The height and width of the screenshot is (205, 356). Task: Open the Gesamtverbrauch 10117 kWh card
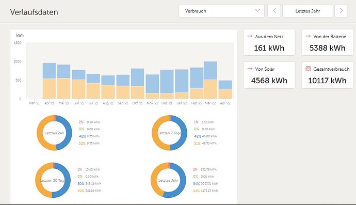pos(327,75)
